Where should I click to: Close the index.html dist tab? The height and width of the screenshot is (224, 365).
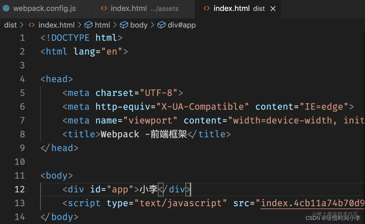(x=273, y=9)
